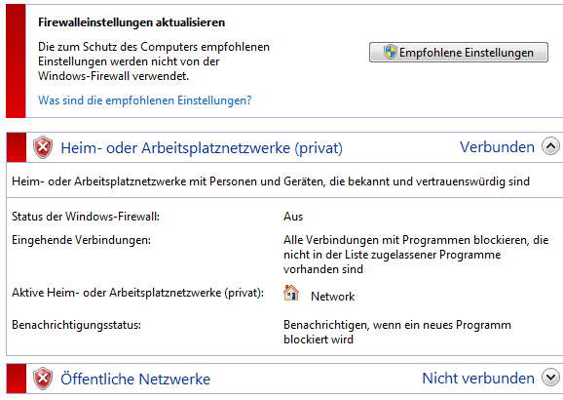Screen dimensions: 563x400
Task: Click the 'Benachrichtigungsstatus:' label
Action: [x=77, y=325]
